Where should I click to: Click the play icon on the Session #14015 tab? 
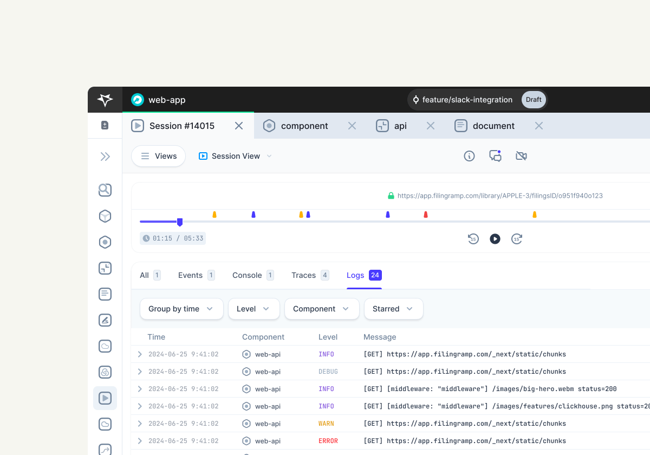coord(138,126)
